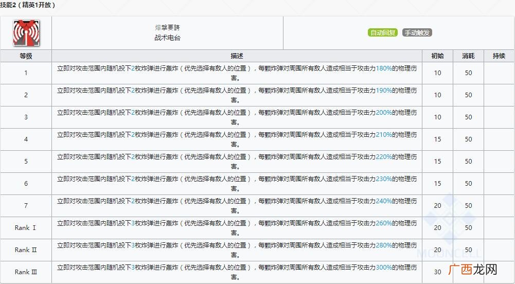The height and width of the screenshot is (284, 515).
Task: Click initial value 10 in level 1 row
Action: point(437,73)
